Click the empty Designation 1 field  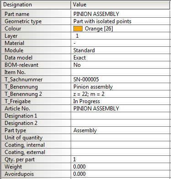pyautogui.click(x=120, y=116)
